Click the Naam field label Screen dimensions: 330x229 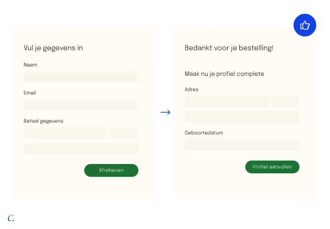[31, 65]
